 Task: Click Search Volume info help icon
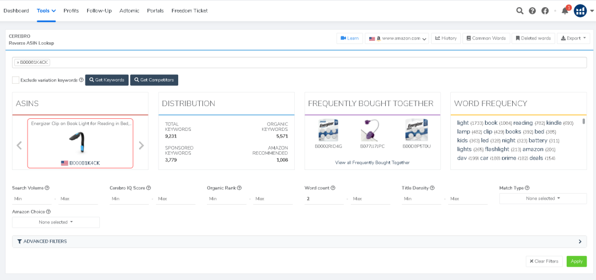[x=47, y=188]
